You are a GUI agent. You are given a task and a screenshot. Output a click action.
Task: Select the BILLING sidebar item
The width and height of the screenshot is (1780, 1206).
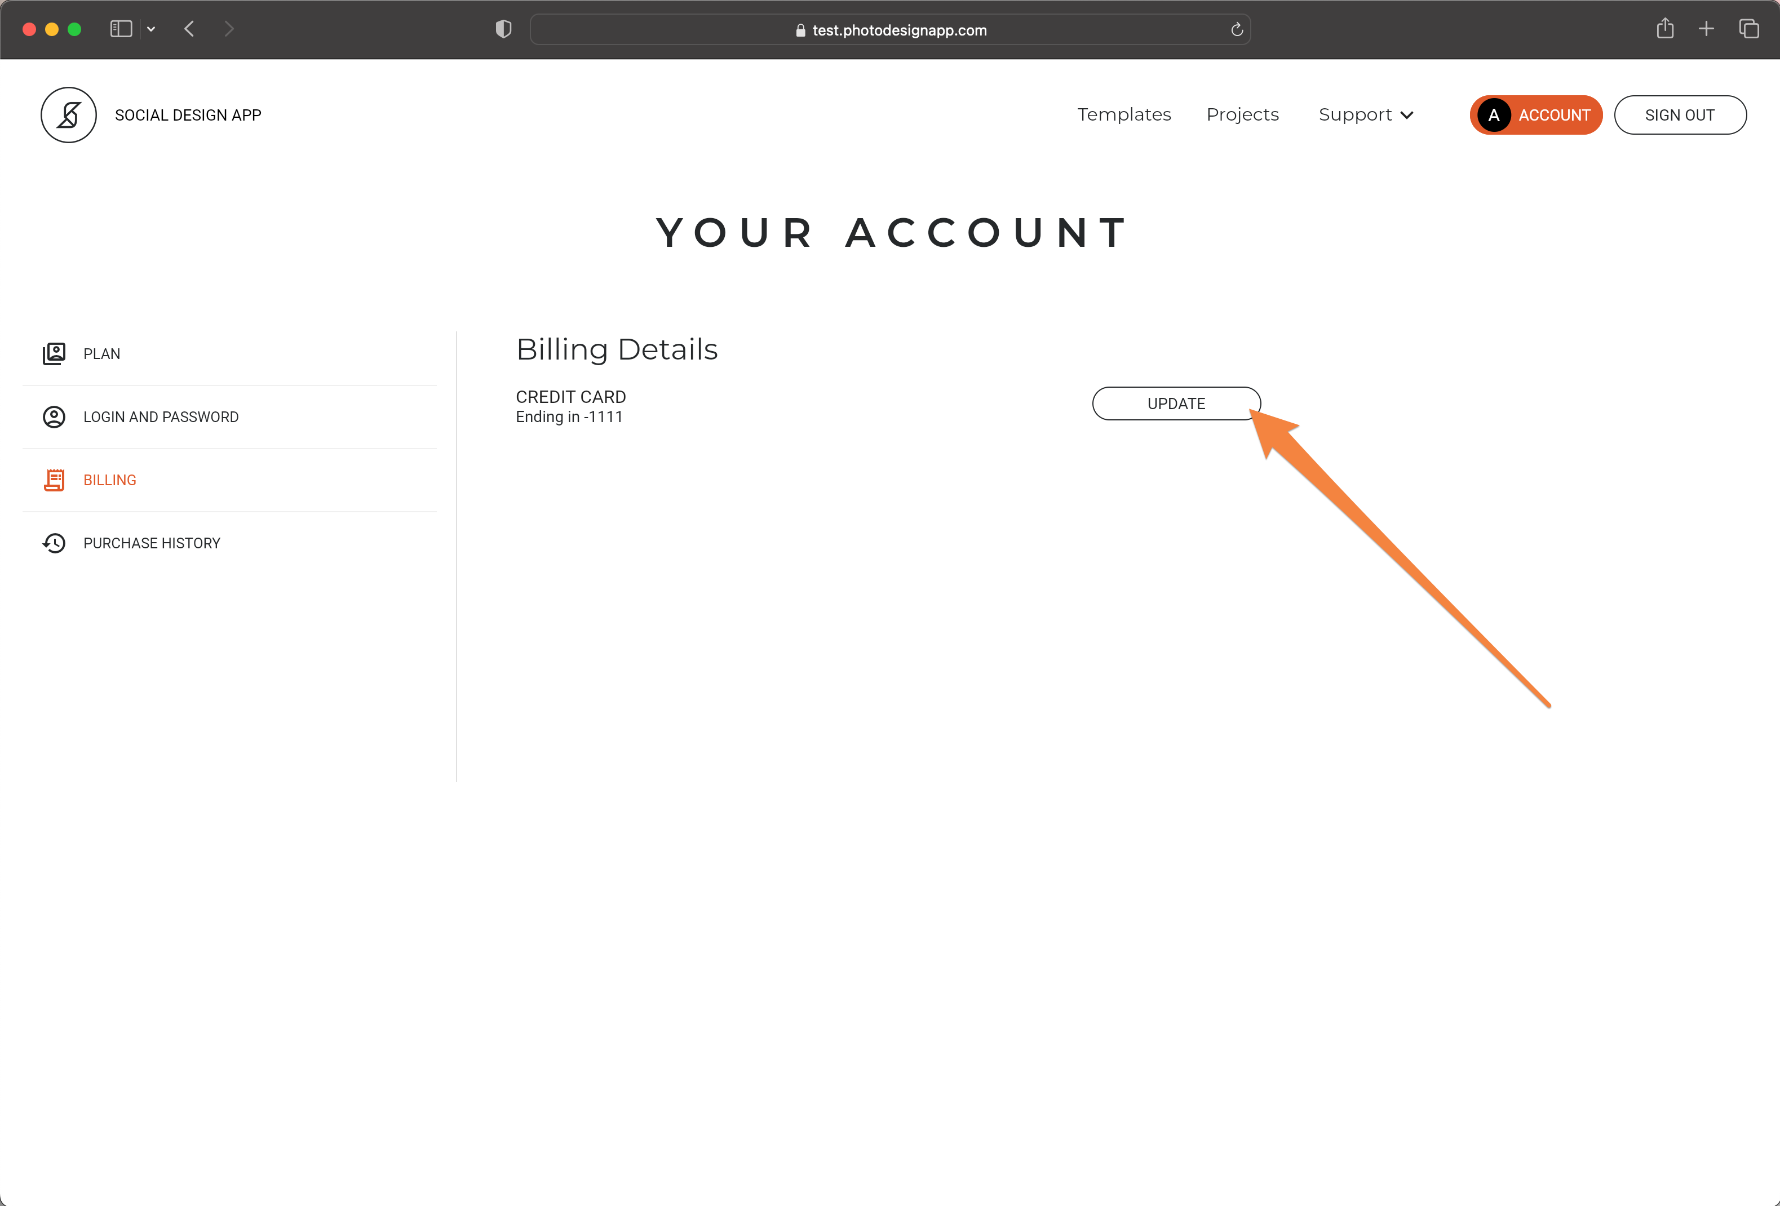(230, 480)
